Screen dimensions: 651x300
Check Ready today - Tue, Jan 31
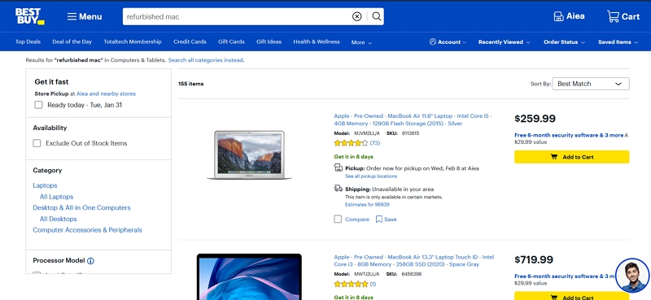pos(38,105)
